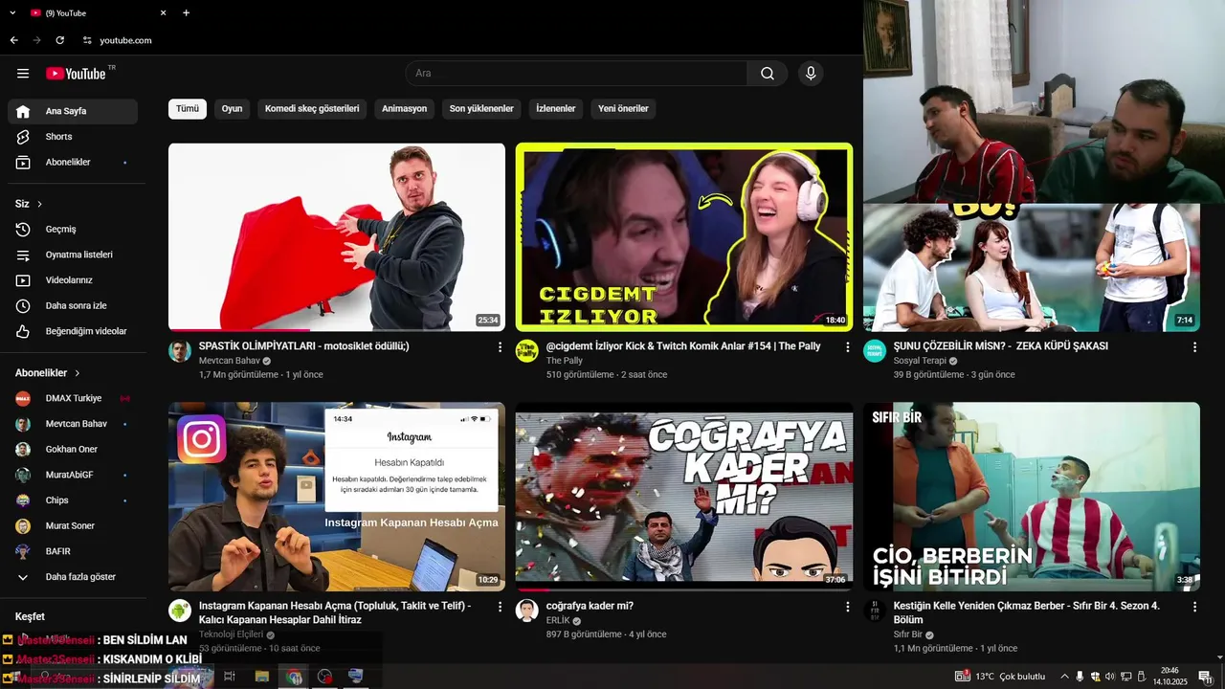Open coğrafya kader mi thumbnail
The height and width of the screenshot is (689, 1225).
coord(684,497)
